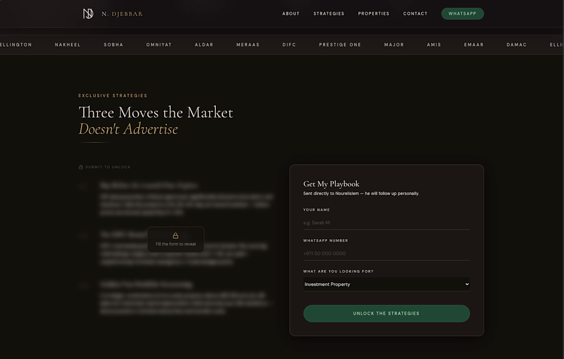Click the ND monogram logo icon
The height and width of the screenshot is (359, 564).
[x=88, y=14]
